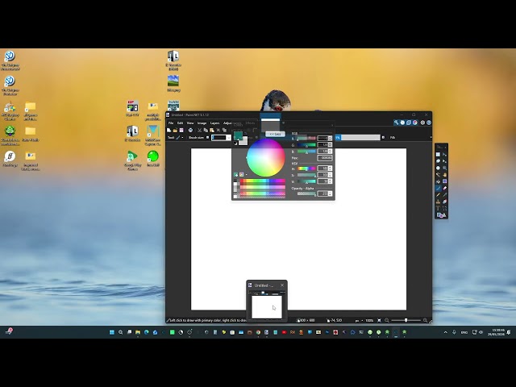Select the Clone Stamp tool
The width and height of the screenshot is (516, 387).
click(438, 202)
